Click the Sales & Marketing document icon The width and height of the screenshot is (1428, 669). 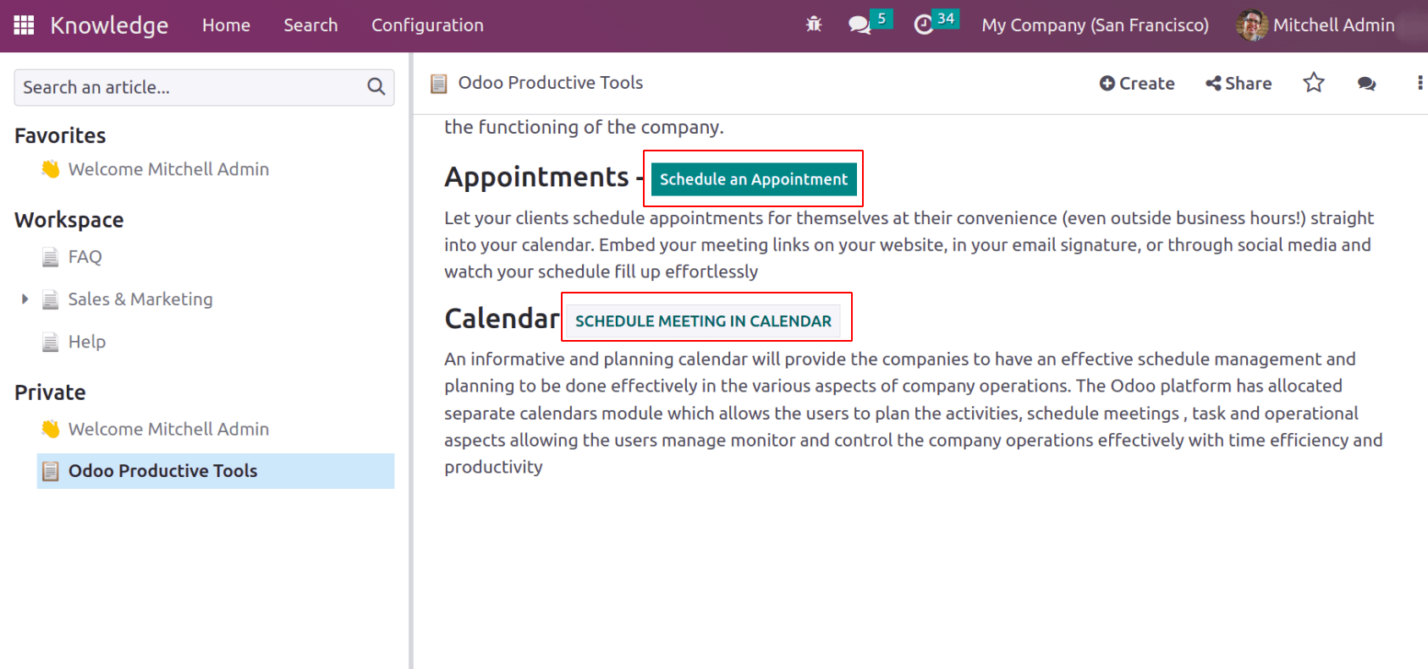click(x=51, y=299)
